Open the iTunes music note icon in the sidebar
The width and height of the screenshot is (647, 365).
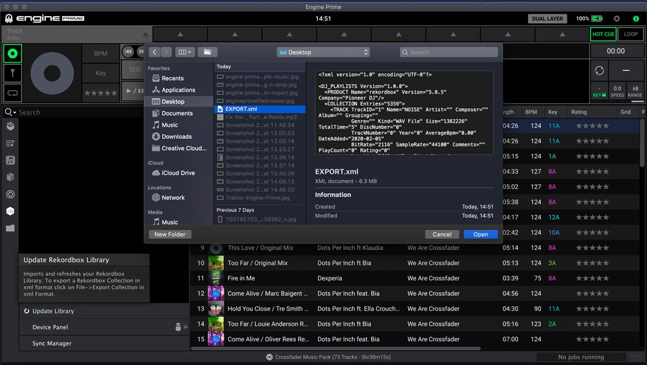10,160
